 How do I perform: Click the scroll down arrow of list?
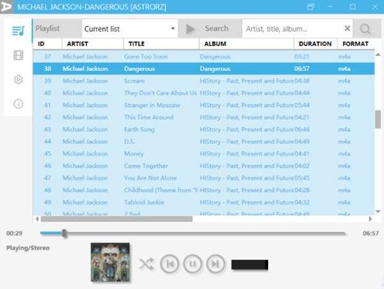pyautogui.click(x=378, y=211)
